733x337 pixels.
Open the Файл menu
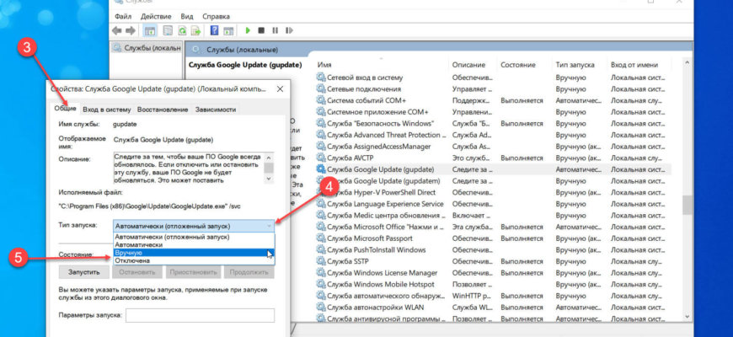click(x=123, y=16)
